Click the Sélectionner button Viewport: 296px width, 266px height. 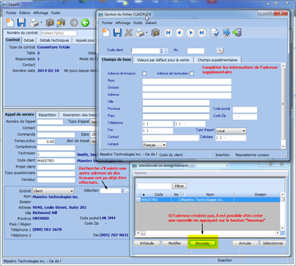[273, 243]
